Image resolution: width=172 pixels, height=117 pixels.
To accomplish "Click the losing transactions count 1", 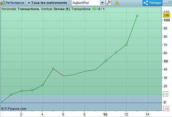I will pos(103,9).
